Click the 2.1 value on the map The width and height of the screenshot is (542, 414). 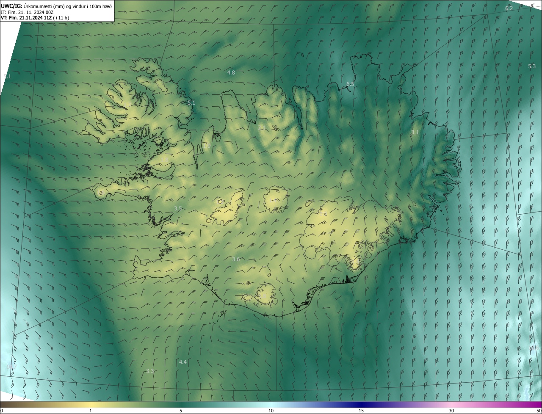pos(262,127)
